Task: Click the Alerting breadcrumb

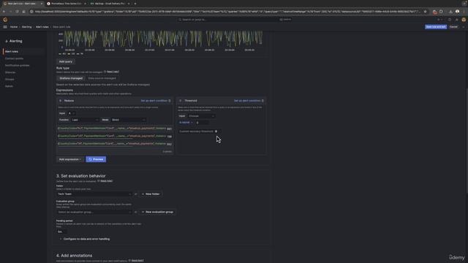Action: click(x=26, y=27)
